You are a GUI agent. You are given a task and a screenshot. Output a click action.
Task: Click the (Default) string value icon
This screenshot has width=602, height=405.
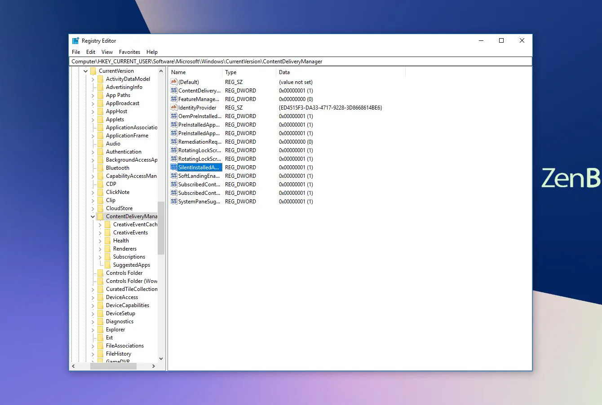pyautogui.click(x=174, y=82)
